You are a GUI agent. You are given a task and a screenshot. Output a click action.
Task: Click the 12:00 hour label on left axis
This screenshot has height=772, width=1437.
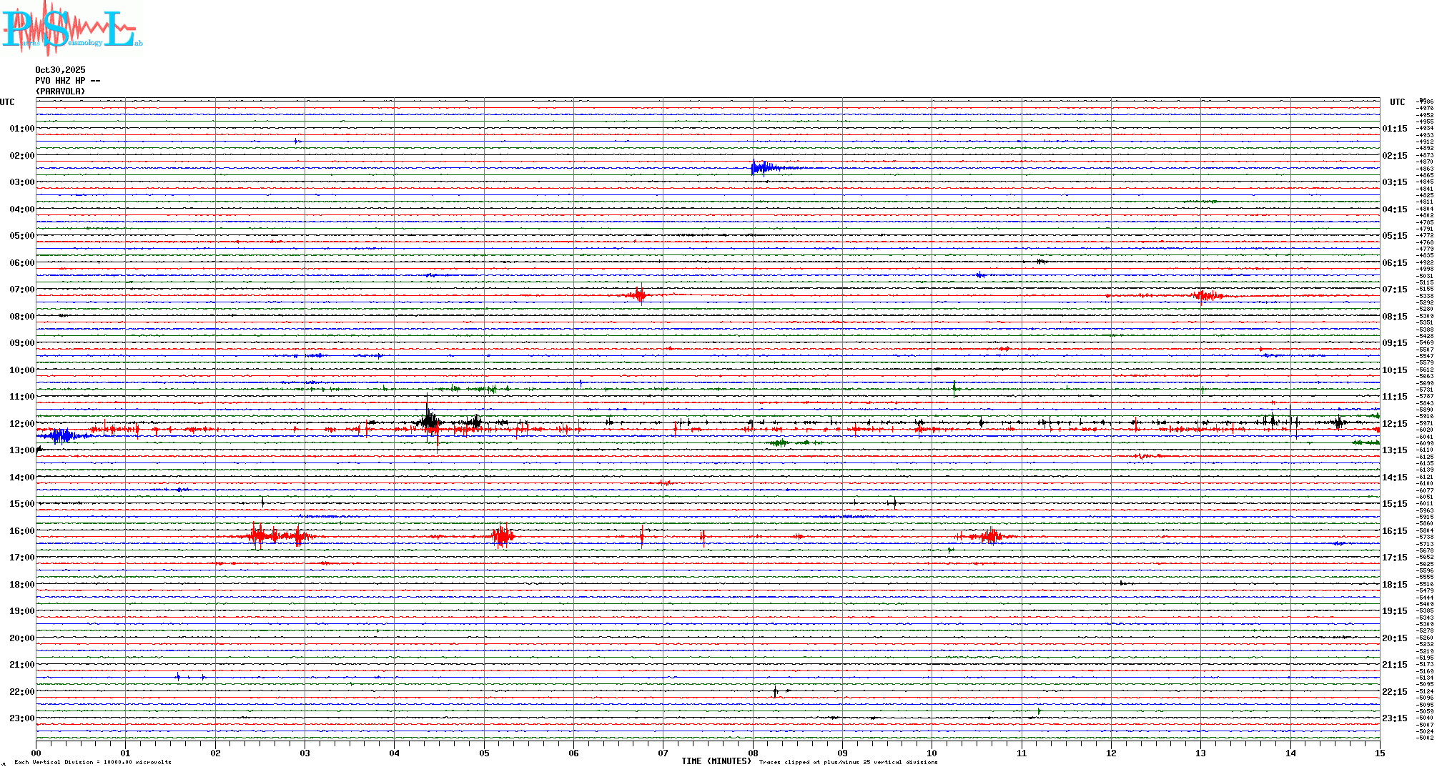[21, 424]
